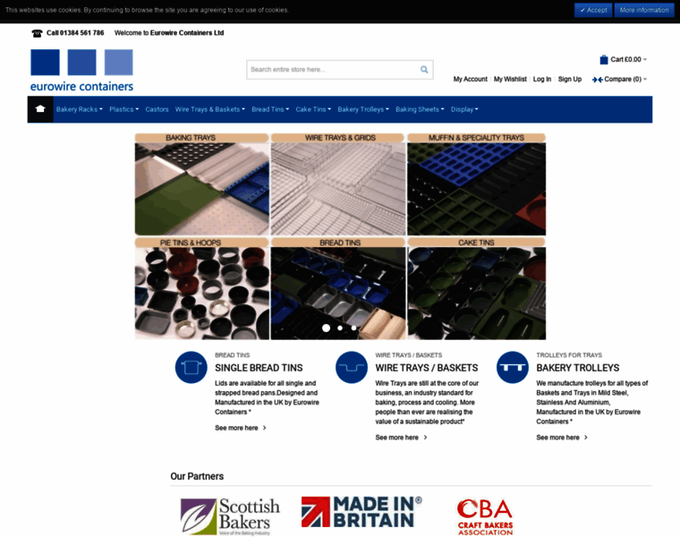Click the shopping cart bag icon
680x537 pixels.
click(x=603, y=59)
